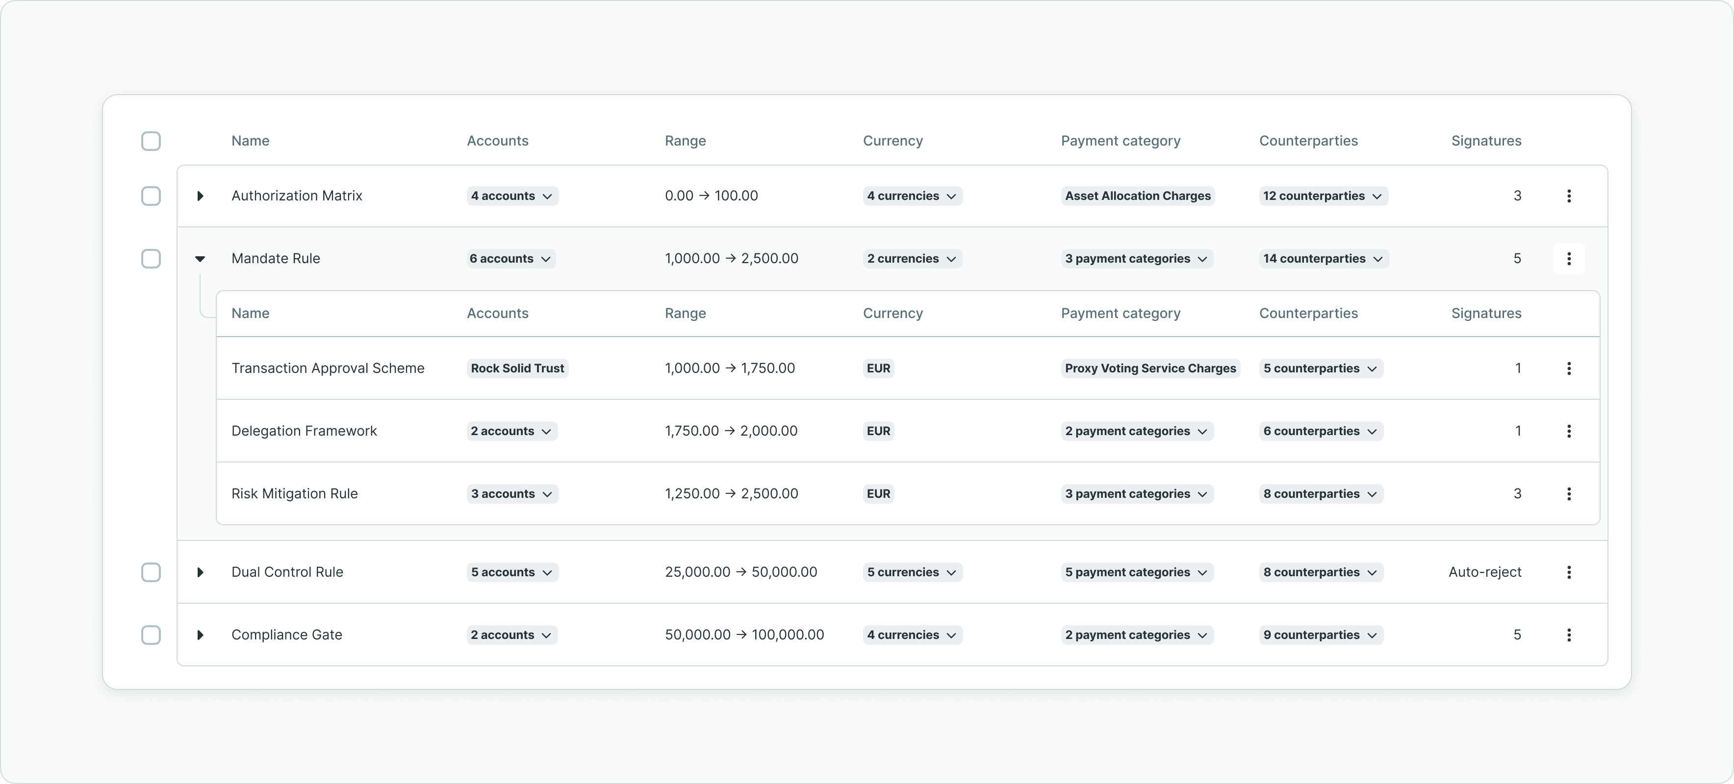1734x784 pixels.
Task: Open the 5 currencies dropdown
Action: [912, 572]
